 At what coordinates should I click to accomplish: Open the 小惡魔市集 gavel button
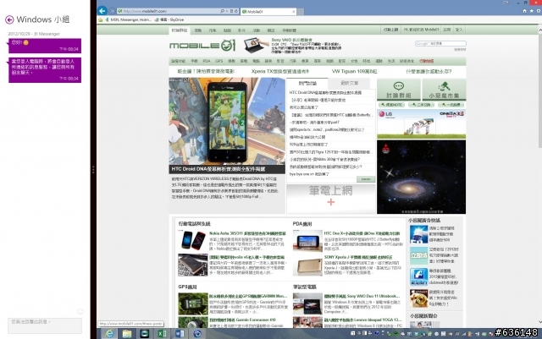point(444,90)
